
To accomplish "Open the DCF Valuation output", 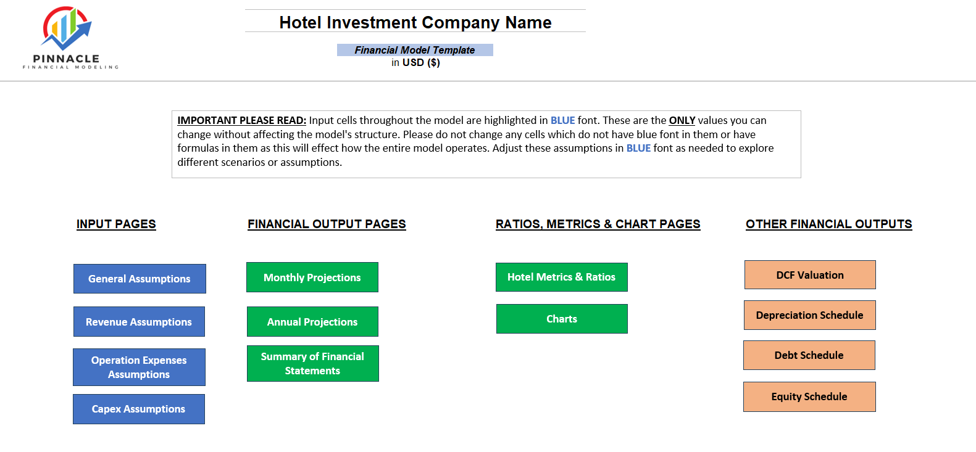I will [x=809, y=274].
